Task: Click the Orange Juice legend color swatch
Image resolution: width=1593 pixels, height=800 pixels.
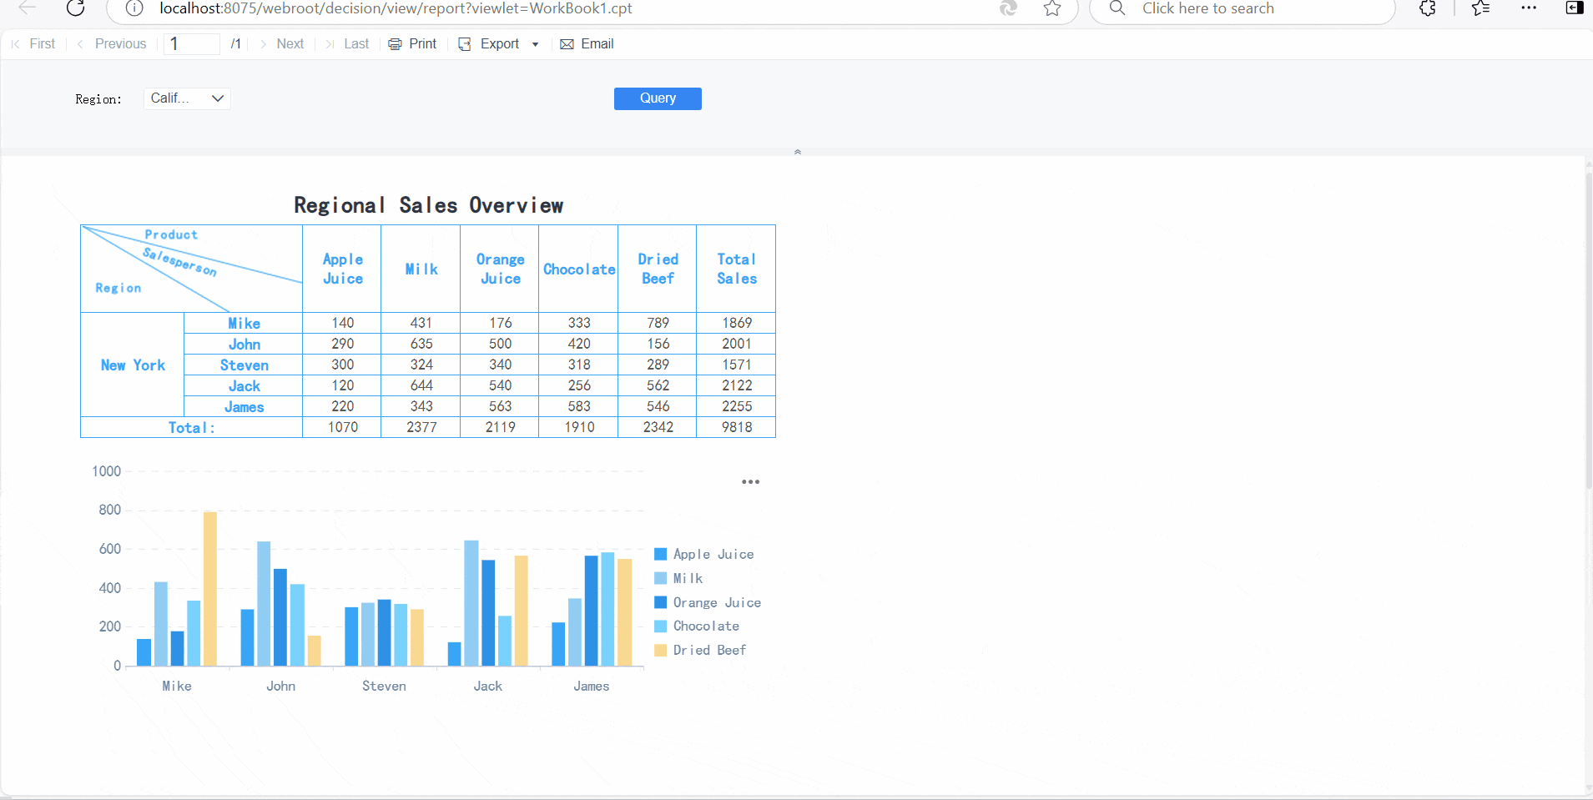Action: [661, 602]
